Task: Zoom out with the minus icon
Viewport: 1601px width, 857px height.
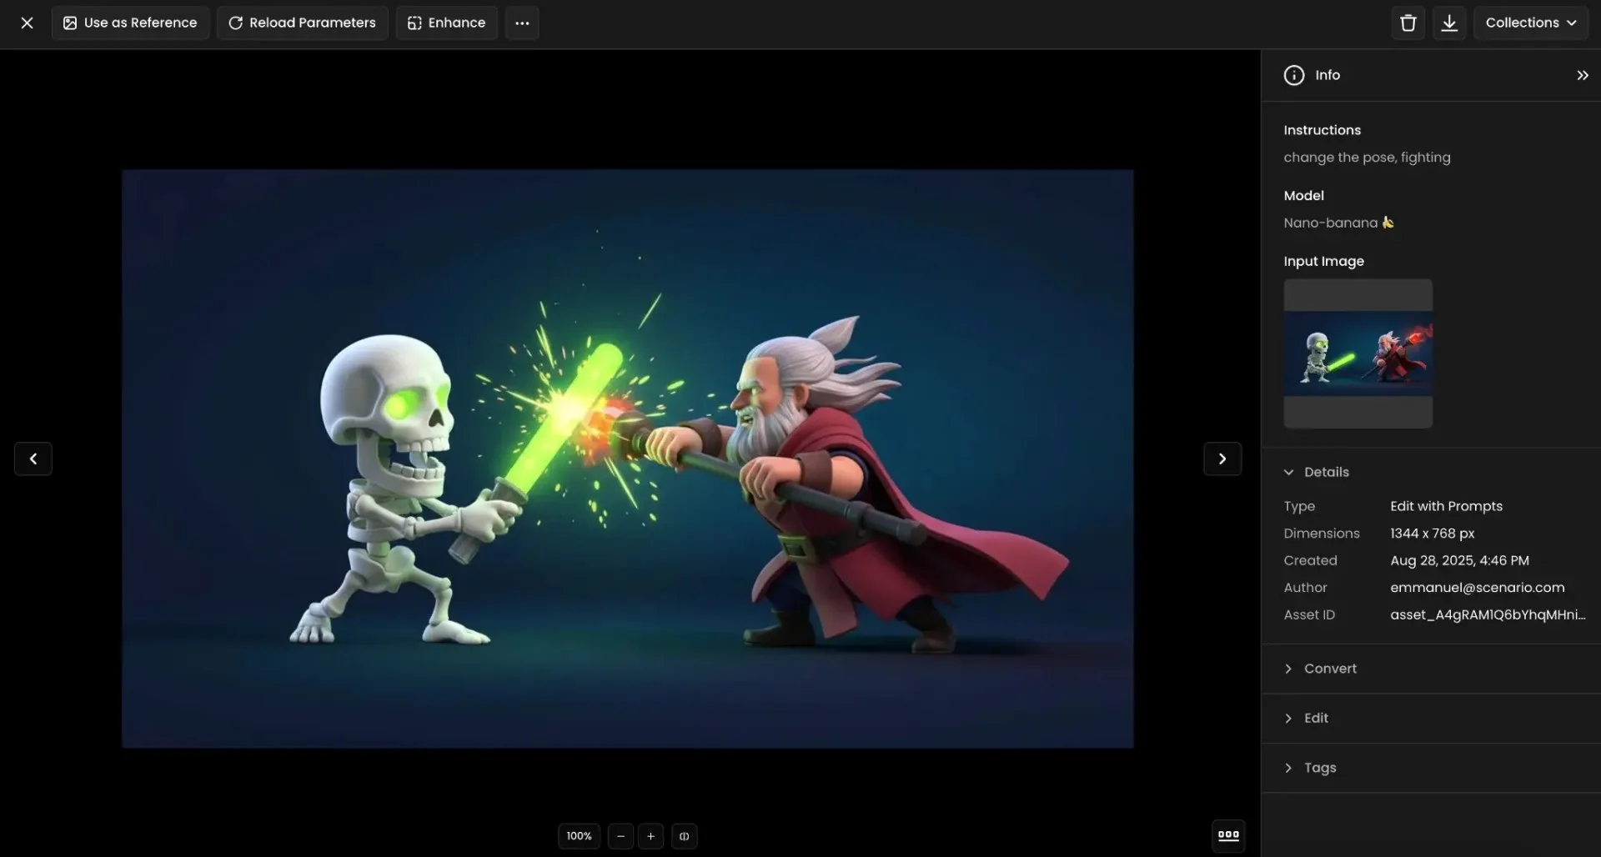Action: 620,836
